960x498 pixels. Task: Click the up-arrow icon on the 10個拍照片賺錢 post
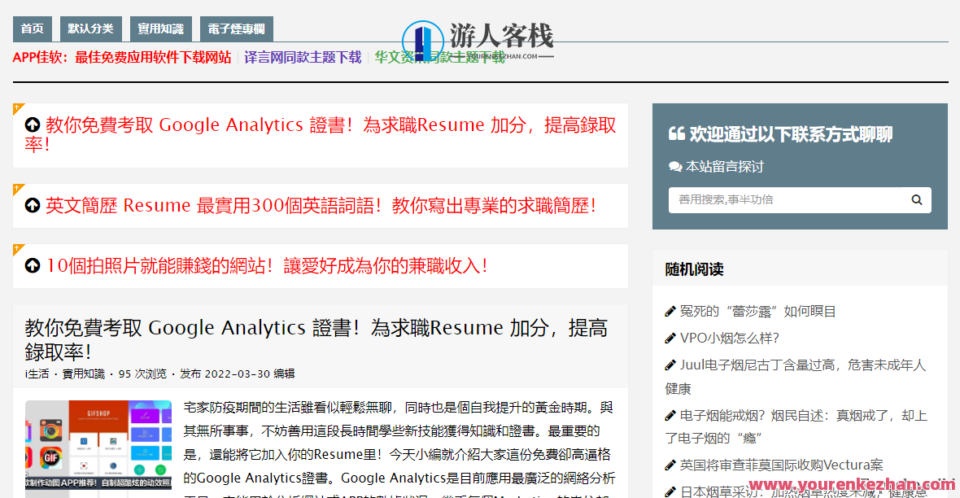coord(31,265)
